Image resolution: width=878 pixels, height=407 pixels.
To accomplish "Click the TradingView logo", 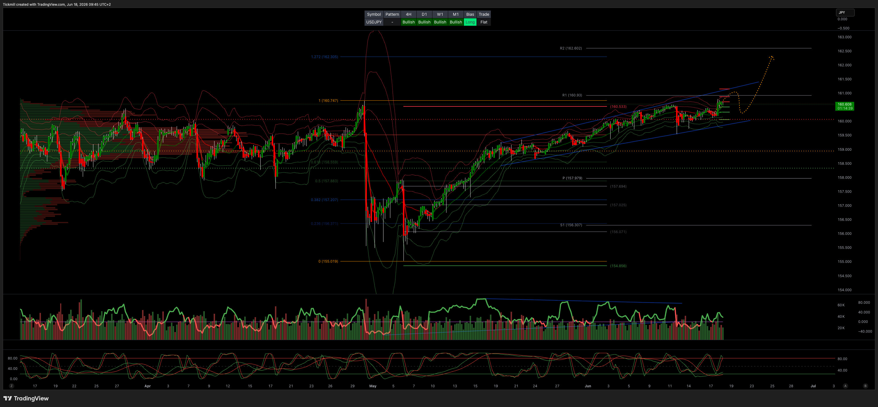I will [x=26, y=398].
